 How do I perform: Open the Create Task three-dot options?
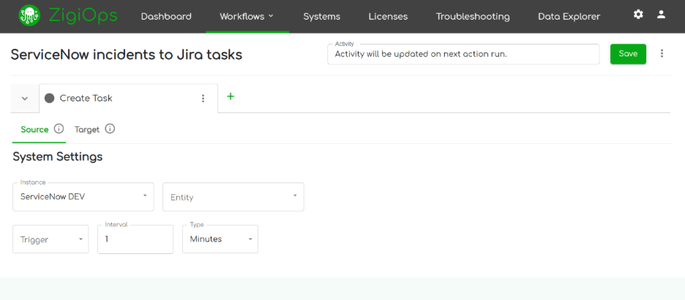tap(203, 99)
